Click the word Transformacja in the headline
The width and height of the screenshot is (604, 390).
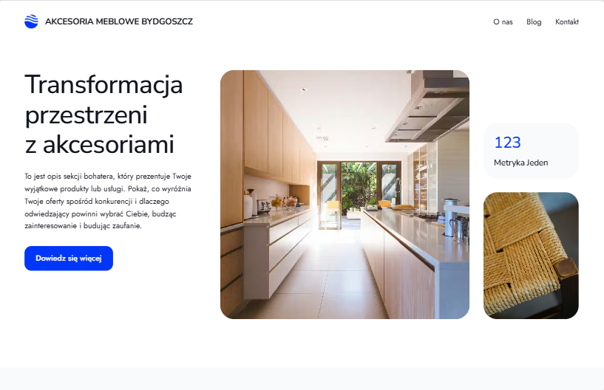(x=104, y=86)
